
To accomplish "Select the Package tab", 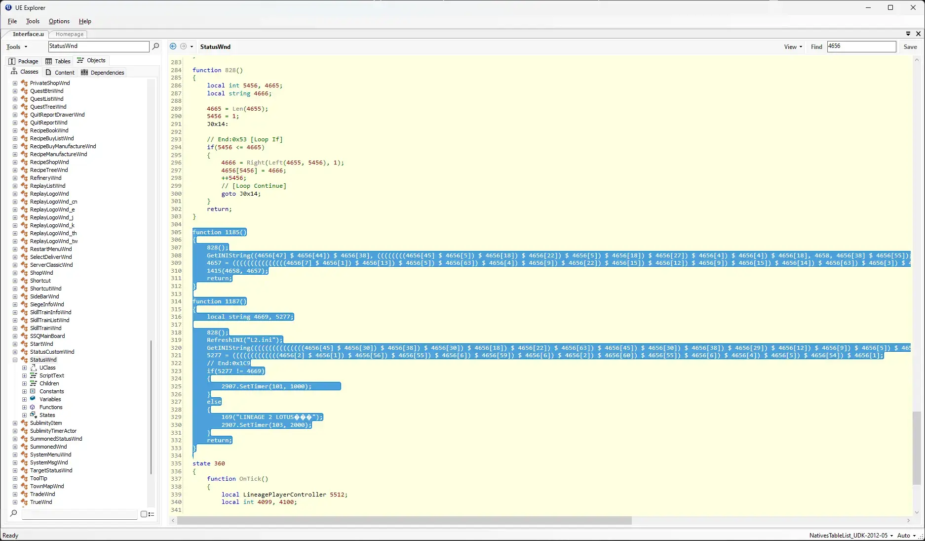I will click(23, 61).
